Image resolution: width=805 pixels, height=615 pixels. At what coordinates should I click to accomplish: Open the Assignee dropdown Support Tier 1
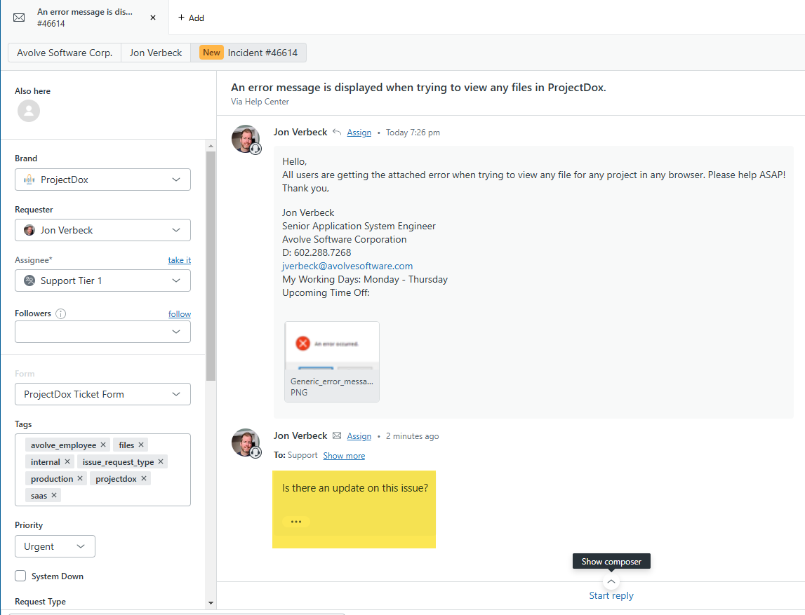pyautogui.click(x=102, y=281)
